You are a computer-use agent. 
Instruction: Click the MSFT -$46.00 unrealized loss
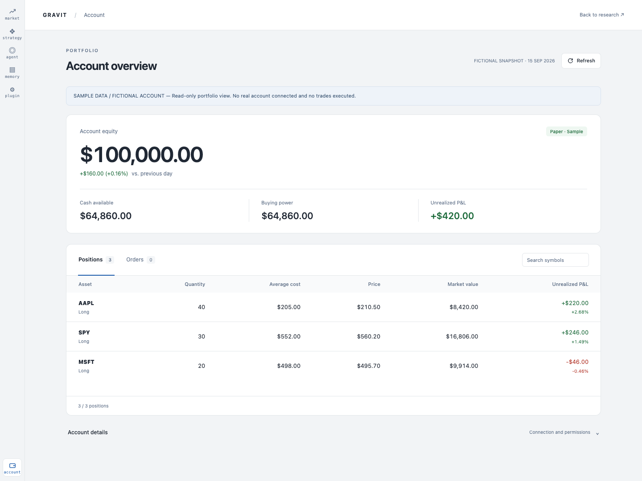pos(577,362)
